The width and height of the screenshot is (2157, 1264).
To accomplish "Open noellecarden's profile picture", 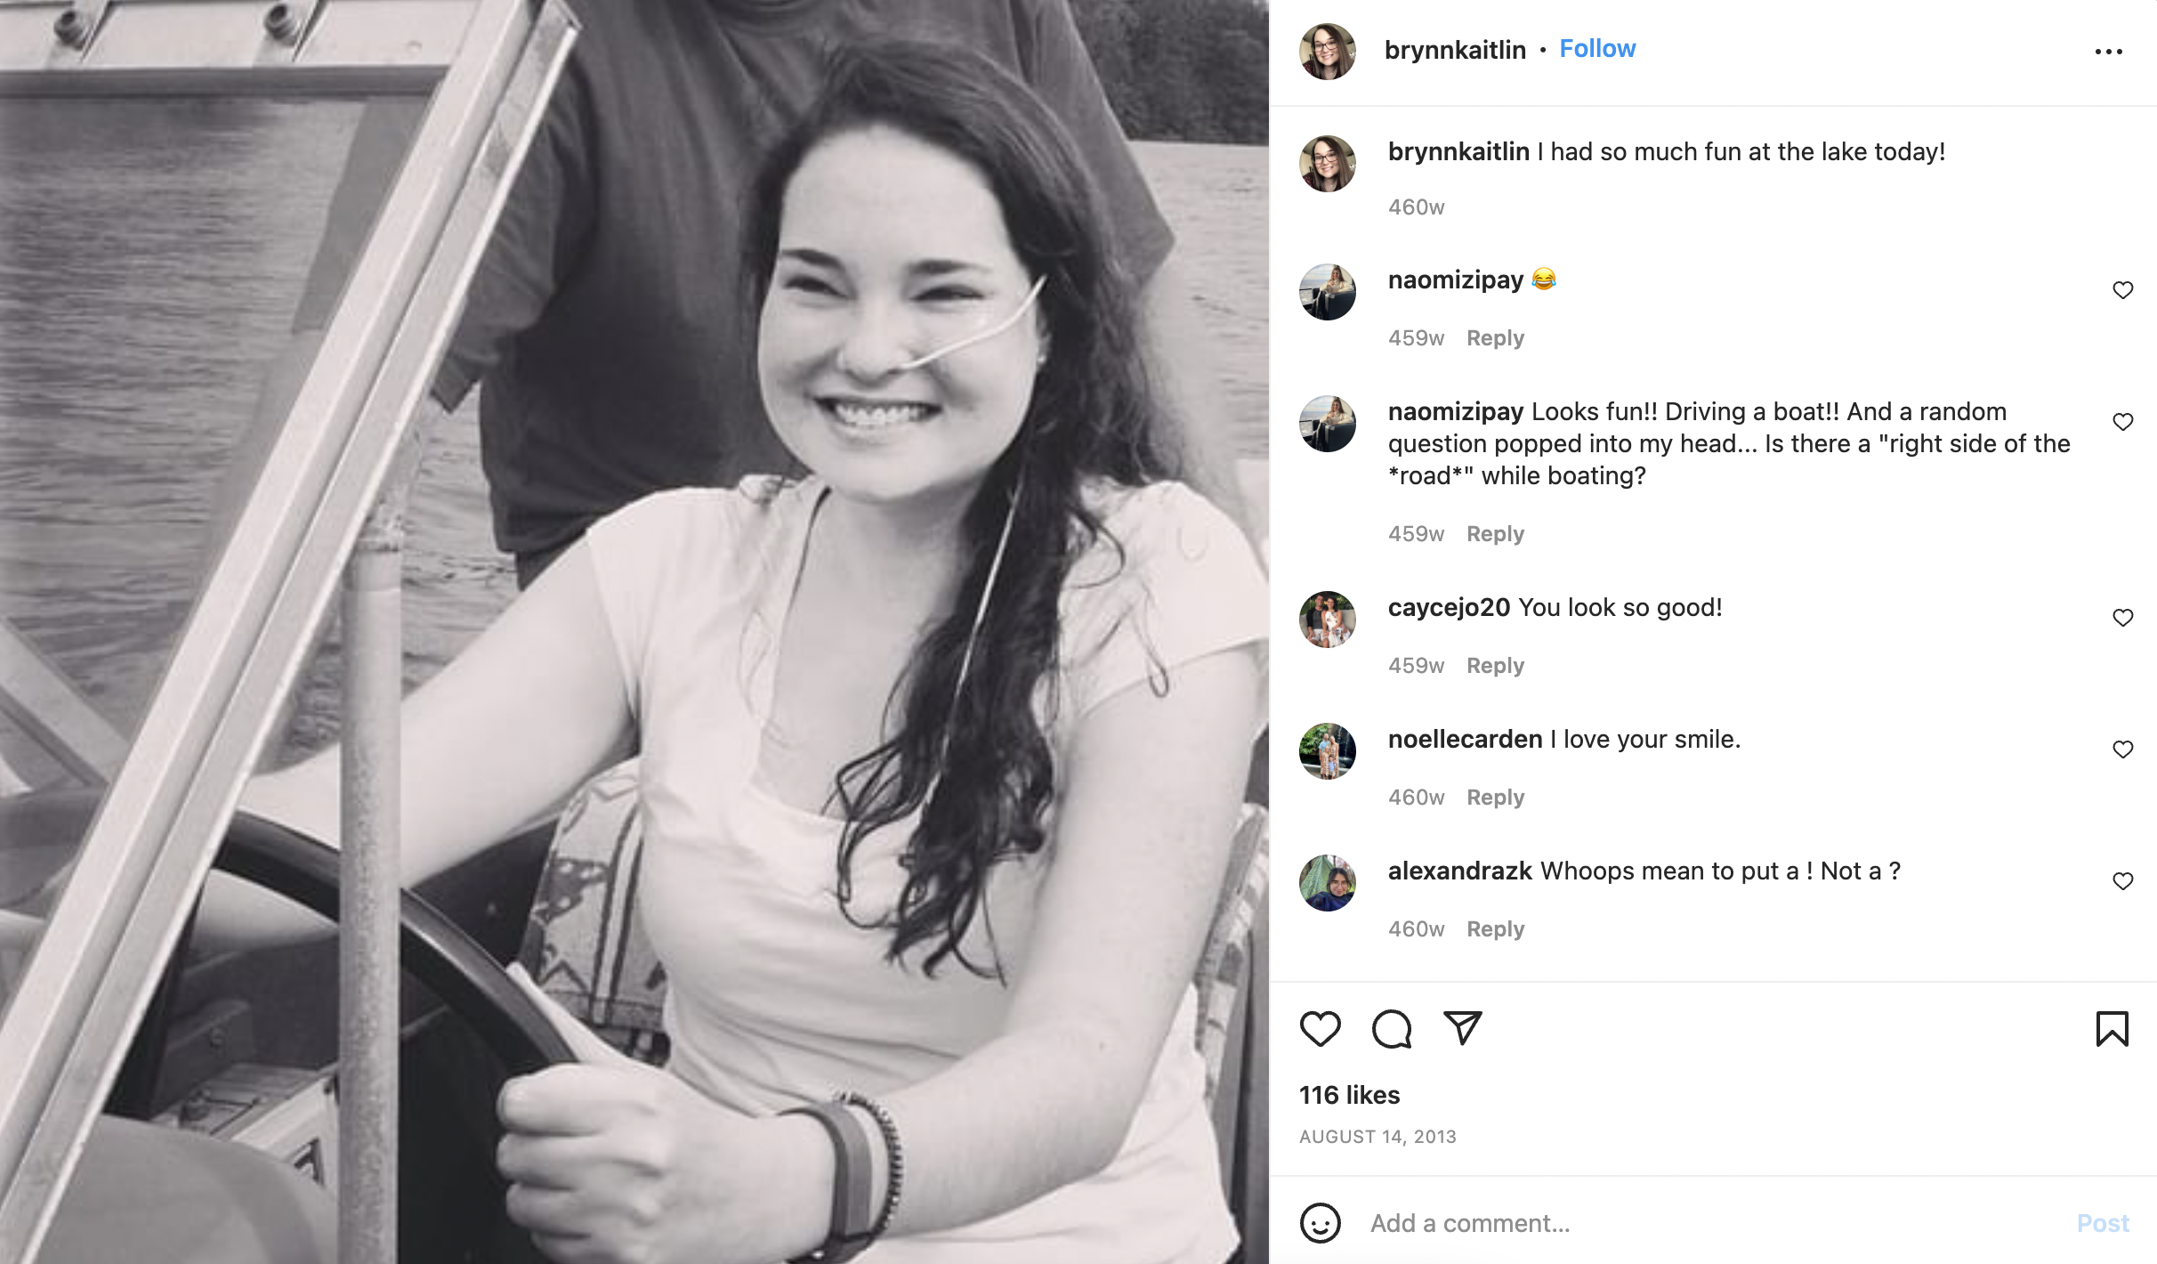I will tap(1327, 750).
